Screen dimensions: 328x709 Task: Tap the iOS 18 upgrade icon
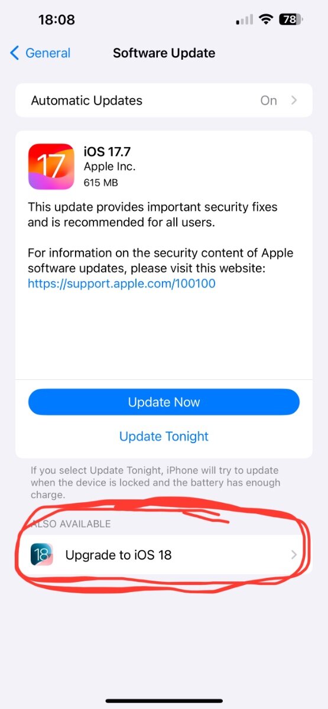click(x=42, y=555)
